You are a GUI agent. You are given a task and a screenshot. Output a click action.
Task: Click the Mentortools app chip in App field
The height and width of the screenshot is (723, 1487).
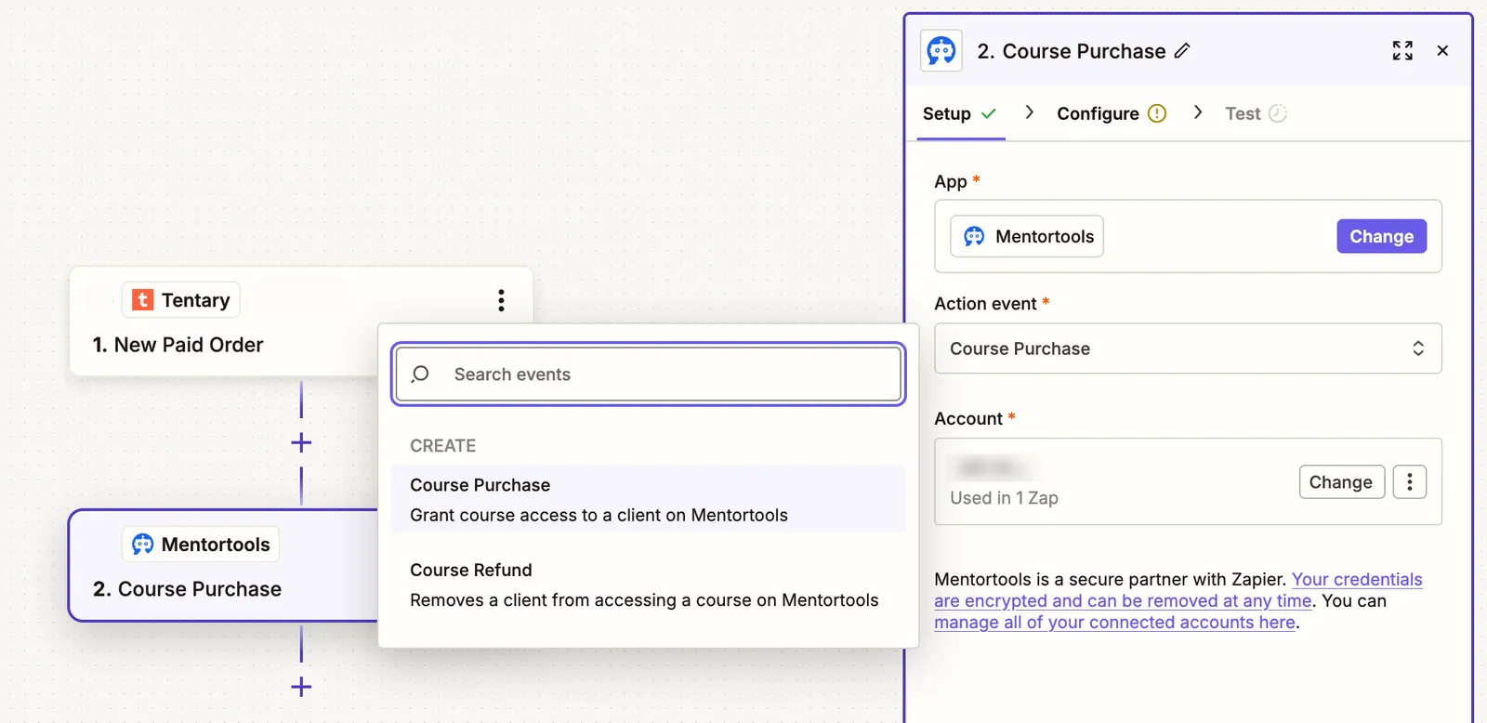pos(1027,236)
